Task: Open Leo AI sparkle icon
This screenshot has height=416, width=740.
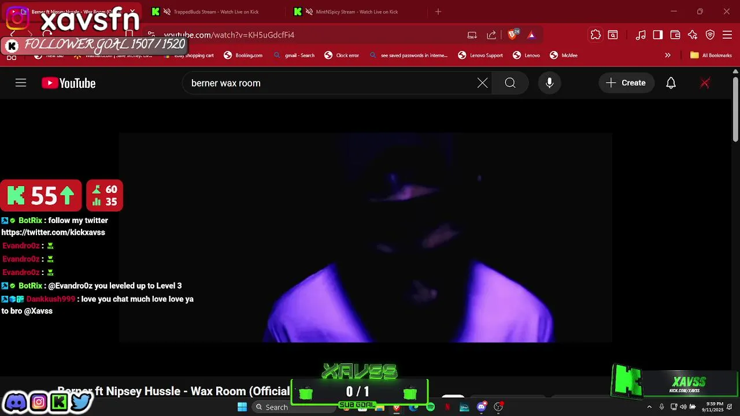Action: [x=693, y=35]
